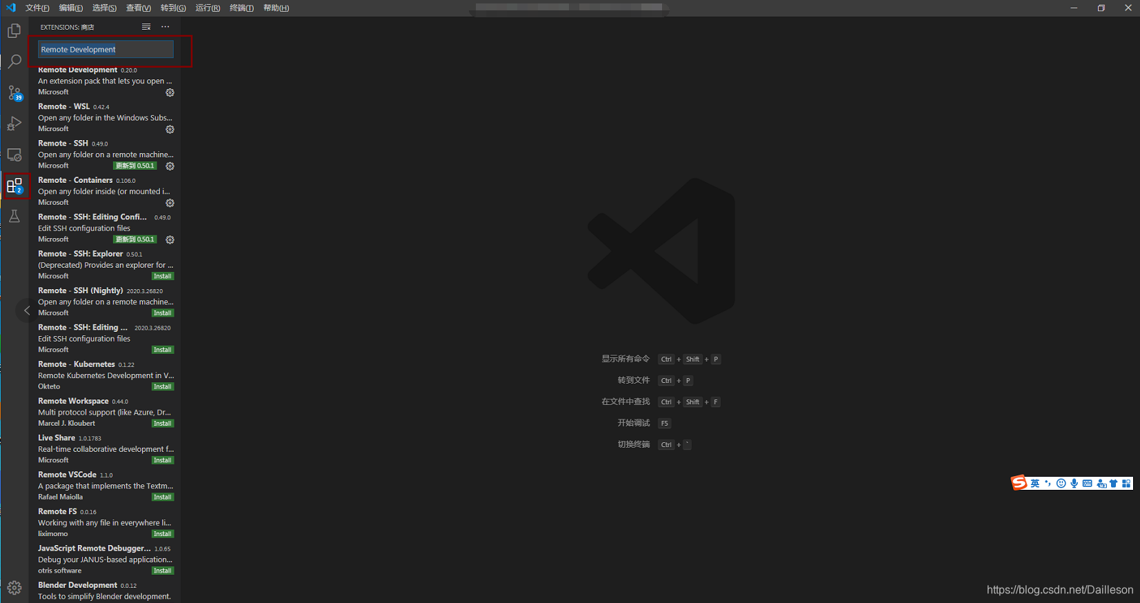The width and height of the screenshot is (1140, 603).
Task: Open Sogou skin shirt icon
Action: [1114, 484]
